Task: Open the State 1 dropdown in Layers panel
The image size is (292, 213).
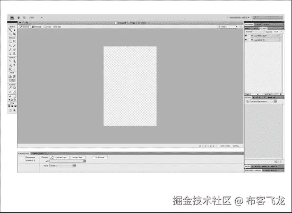Action: [252, 94]
